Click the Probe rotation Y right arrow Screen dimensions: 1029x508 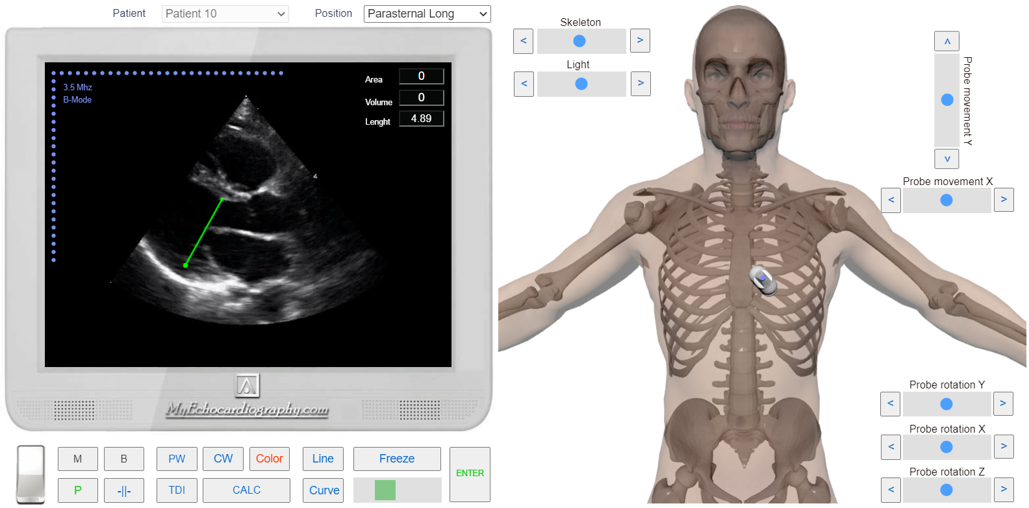tap(1003, 404)
